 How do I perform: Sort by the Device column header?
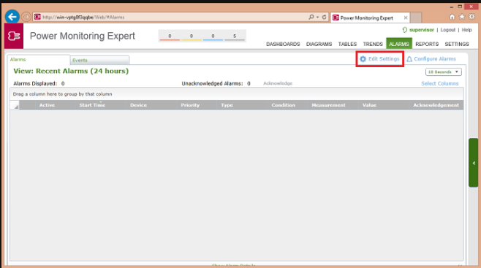[138, 105]
